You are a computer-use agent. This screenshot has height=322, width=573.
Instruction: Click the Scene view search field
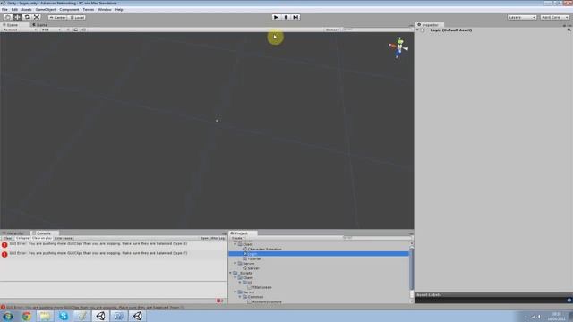(x=376, y=30)
